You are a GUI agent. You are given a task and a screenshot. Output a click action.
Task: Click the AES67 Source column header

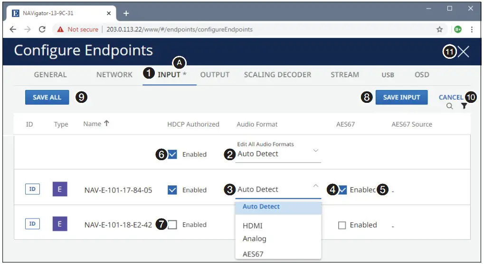[412, 124]
